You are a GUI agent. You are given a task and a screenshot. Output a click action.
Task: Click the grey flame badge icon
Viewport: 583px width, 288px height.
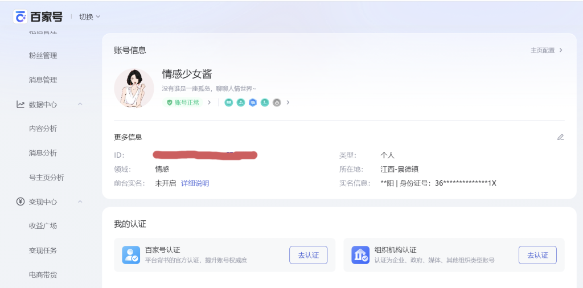point(277,102)
